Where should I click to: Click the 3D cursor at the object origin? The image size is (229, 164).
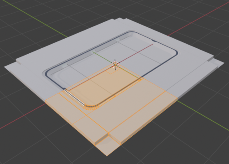pos(115,65)
